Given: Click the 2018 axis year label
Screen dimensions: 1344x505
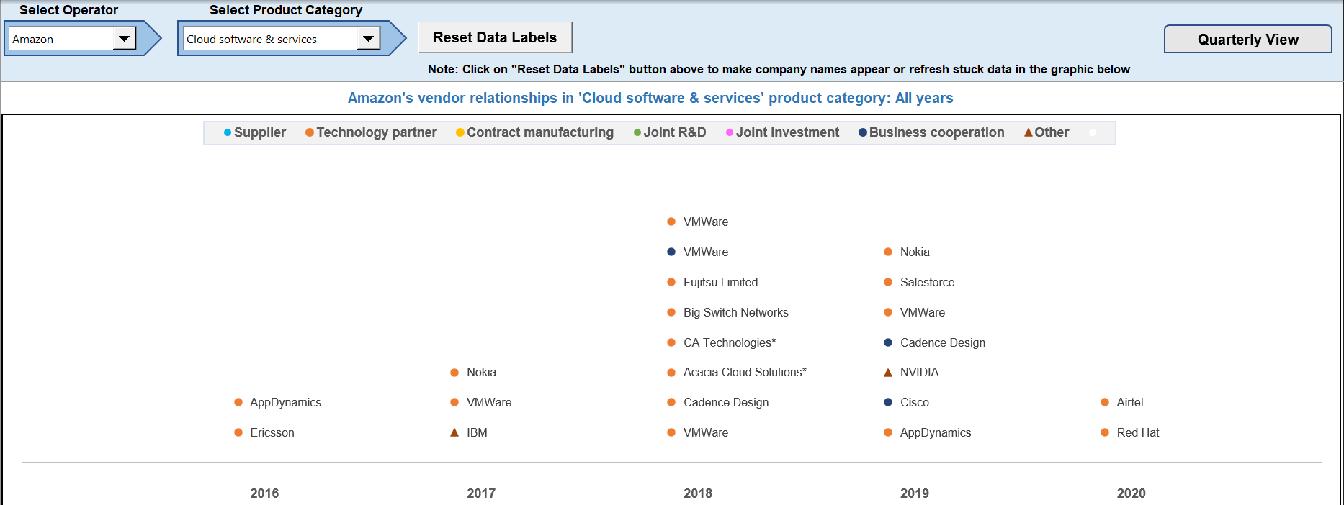Looking at the screenshot, I should (x=697, y=493).
